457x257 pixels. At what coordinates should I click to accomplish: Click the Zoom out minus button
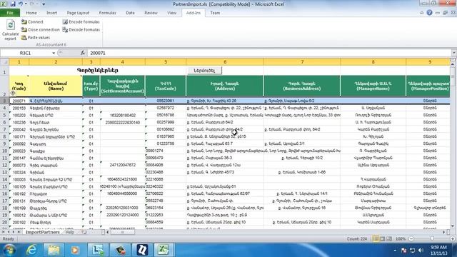(x=411, y=238)
